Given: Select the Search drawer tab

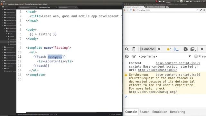Looking at the screenshot, I should pos(145,112).
